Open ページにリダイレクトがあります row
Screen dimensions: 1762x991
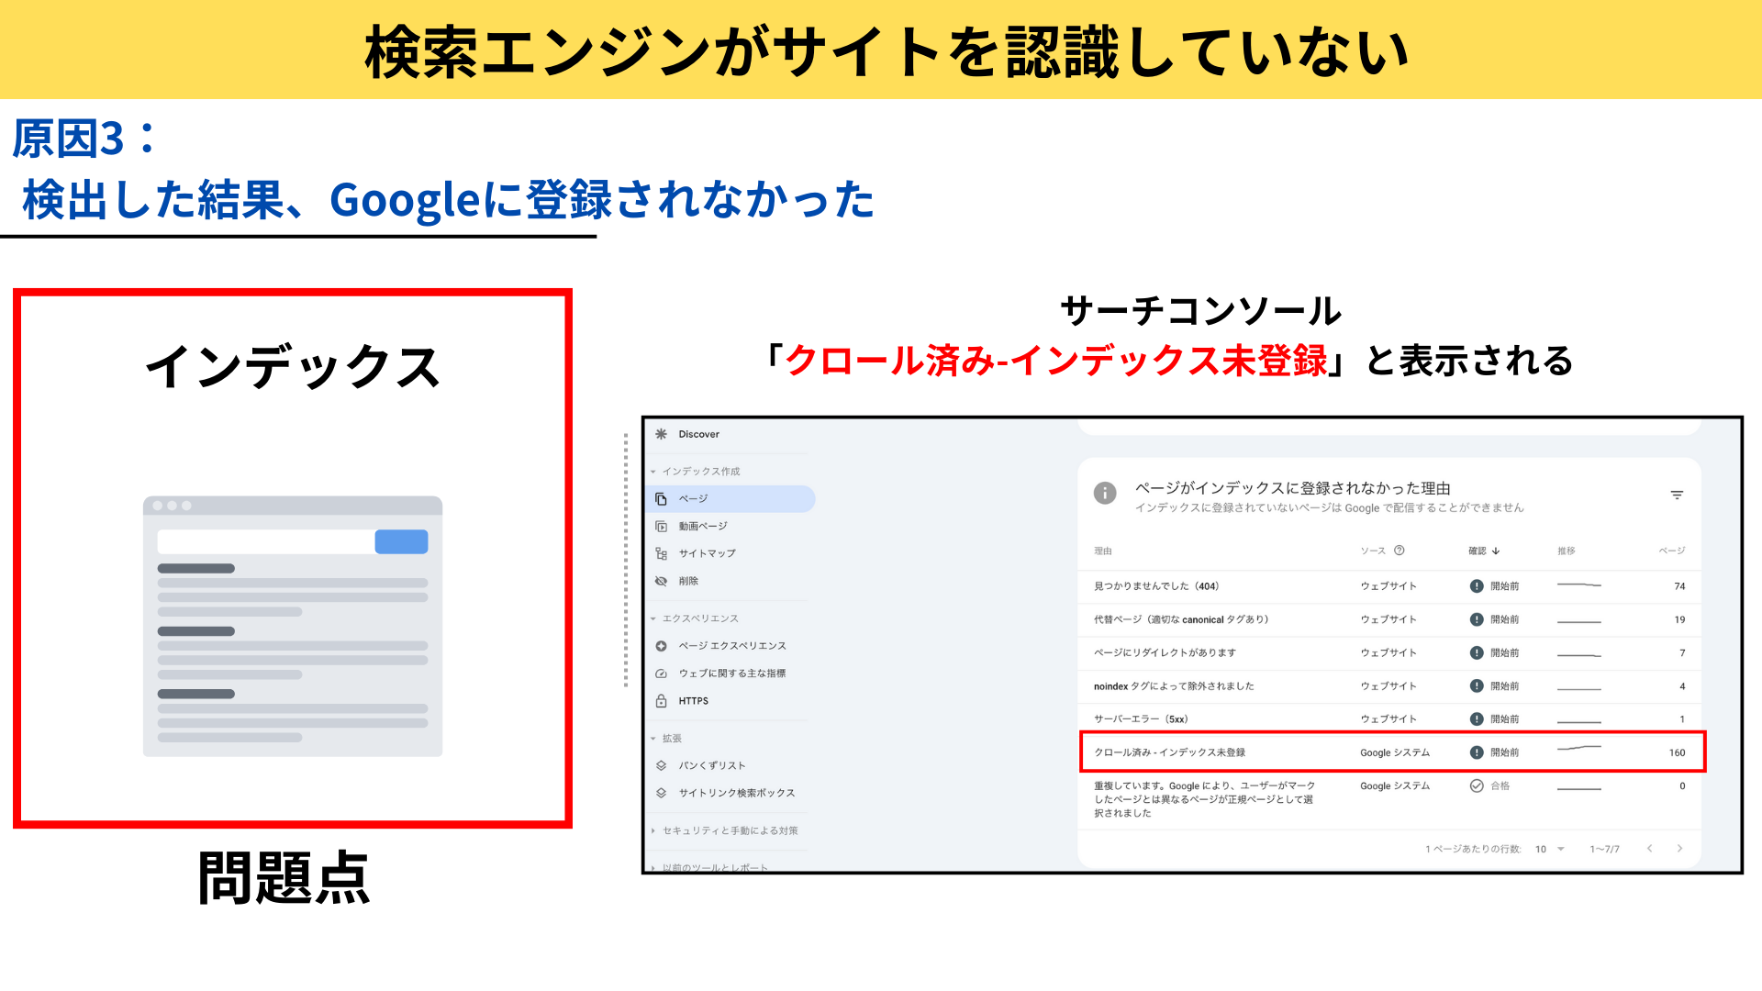(1389, 652)
